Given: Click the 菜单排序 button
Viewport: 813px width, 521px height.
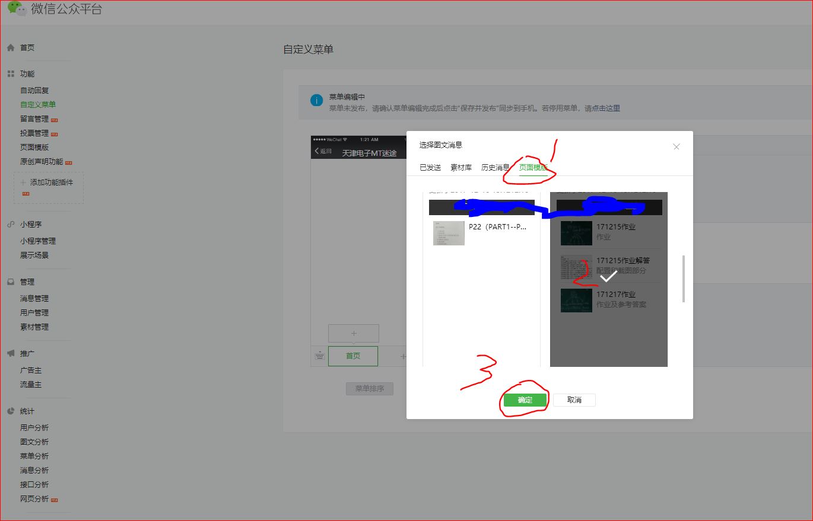Looking at the screenshot, I should click(370, 389).
